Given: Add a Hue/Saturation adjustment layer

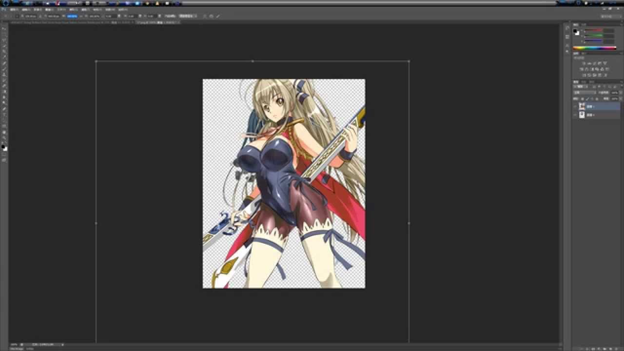Looking at the screenshot, I should point(581,69).
